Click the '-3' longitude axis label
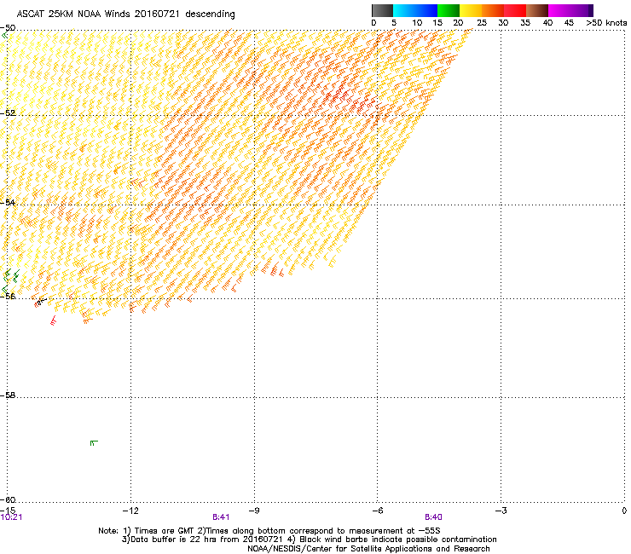 (501, 511)
